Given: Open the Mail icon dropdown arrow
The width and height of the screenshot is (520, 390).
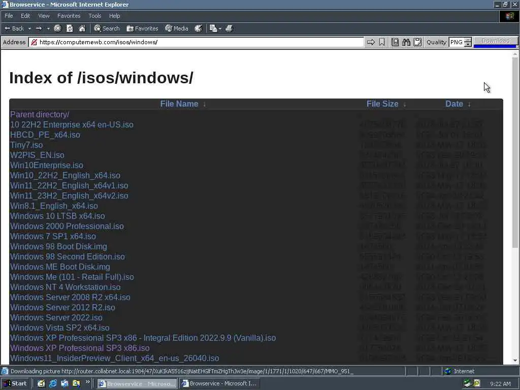Looking at the screenshot, I should 220,28.
